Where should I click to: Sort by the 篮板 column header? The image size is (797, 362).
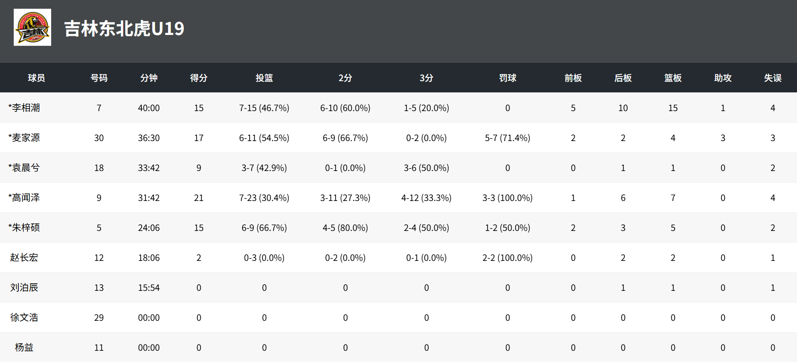(673, 78)
